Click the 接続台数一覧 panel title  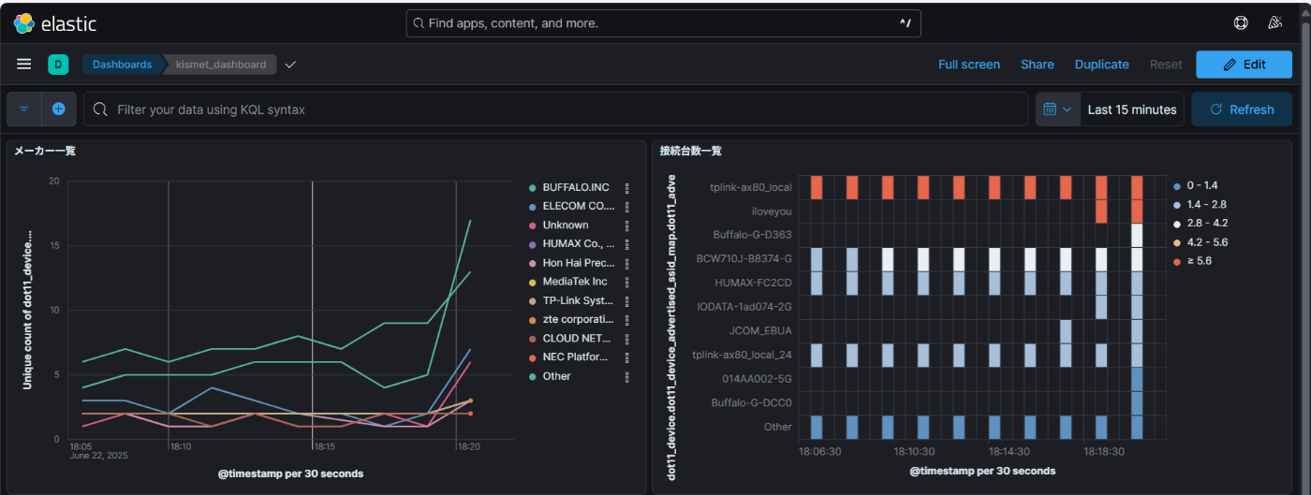(x=691, y=151)
